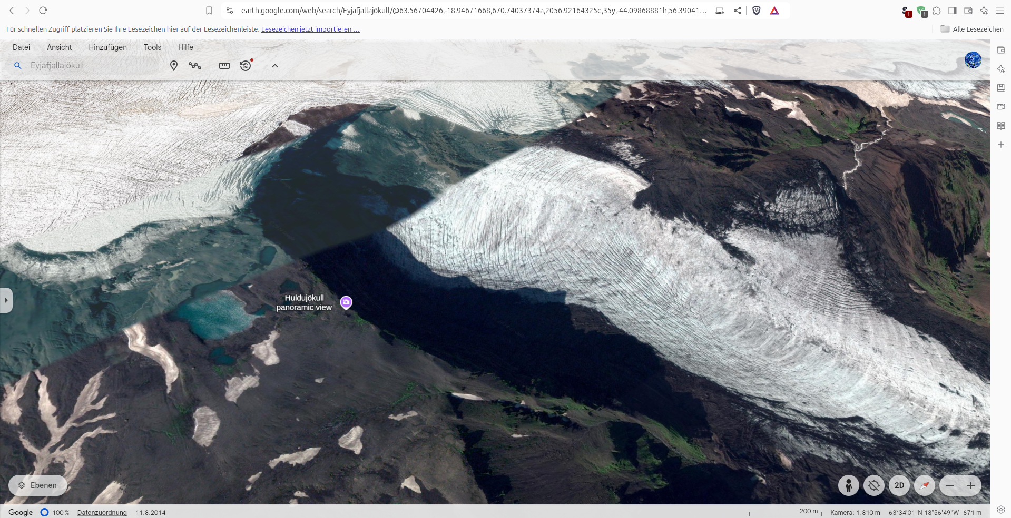Activate Pegman Street View mode
The width and height of the screenshot is (1011, 518).
point(848,485)
